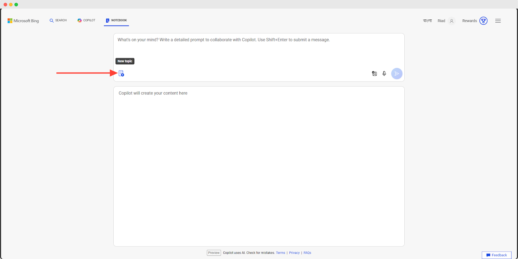Image resolution: width=518 pixels, height=259 pixels.
Task: Click the macOS yellow minimize button
Action: (x=11, y=5)
